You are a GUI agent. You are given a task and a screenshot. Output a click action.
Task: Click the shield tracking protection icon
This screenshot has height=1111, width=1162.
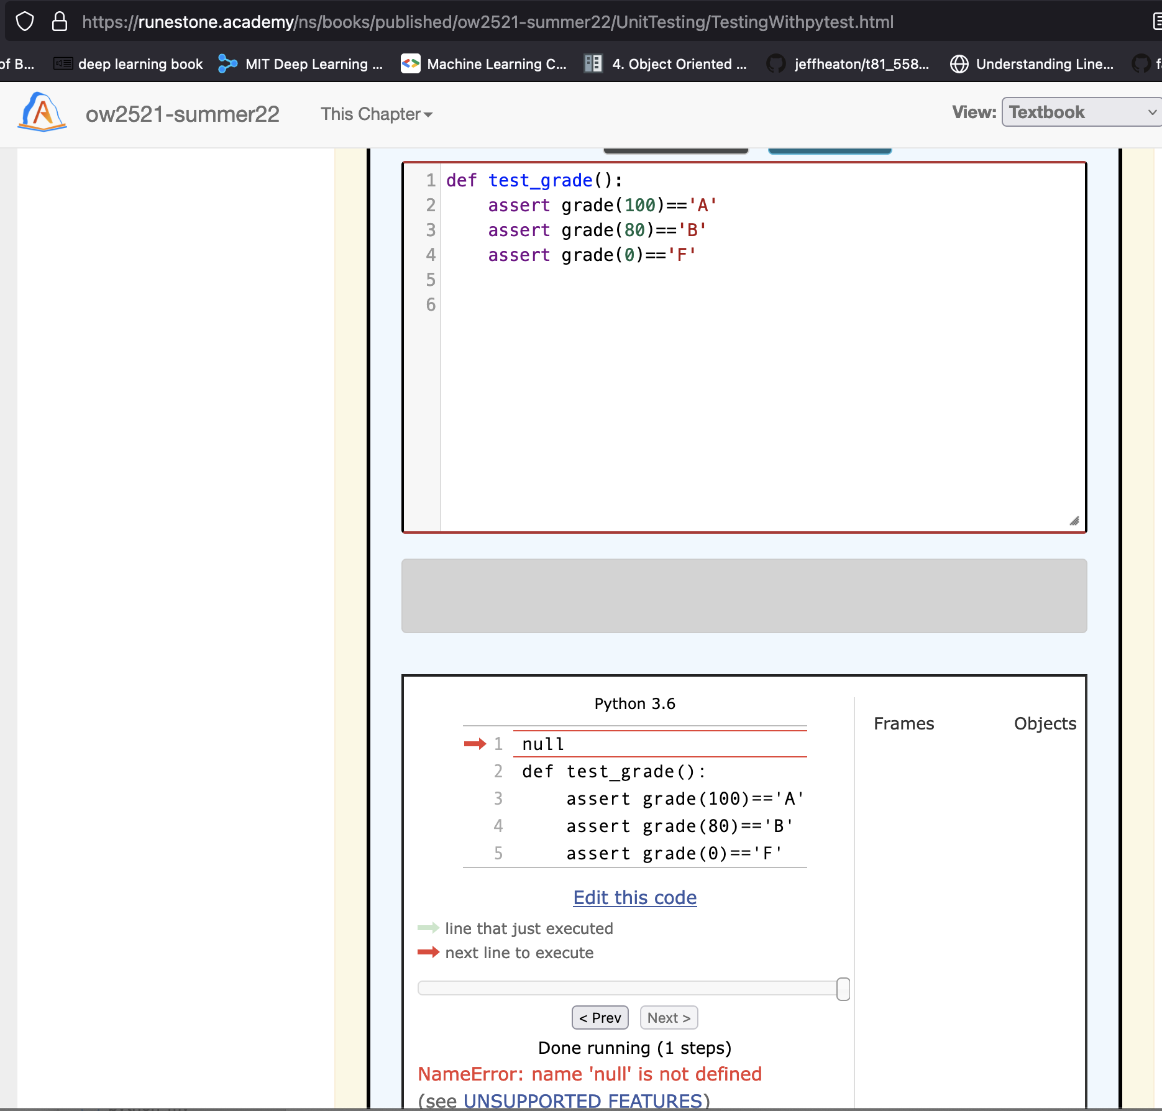pyautogui.click(x=25, y=22)
